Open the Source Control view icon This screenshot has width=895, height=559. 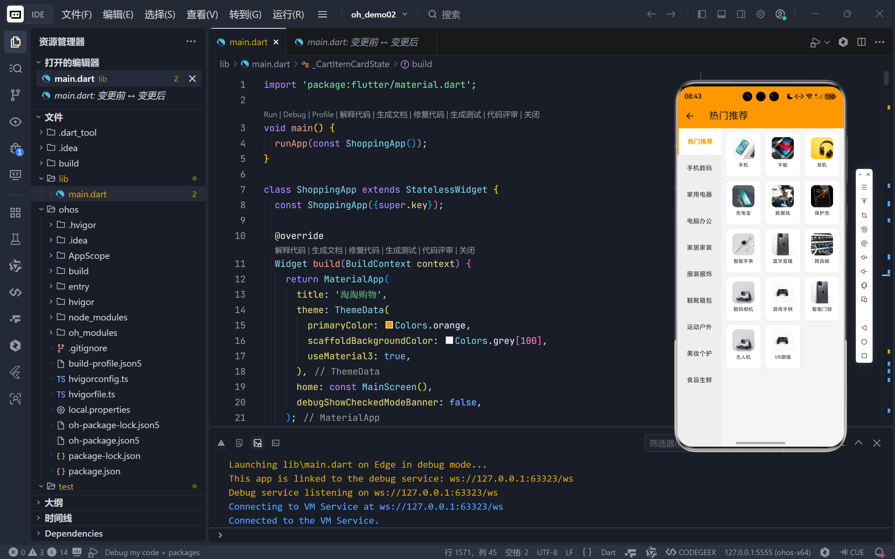(15, 95)
